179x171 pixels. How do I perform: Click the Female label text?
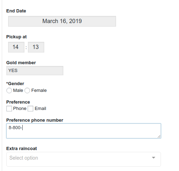point(39,90)
